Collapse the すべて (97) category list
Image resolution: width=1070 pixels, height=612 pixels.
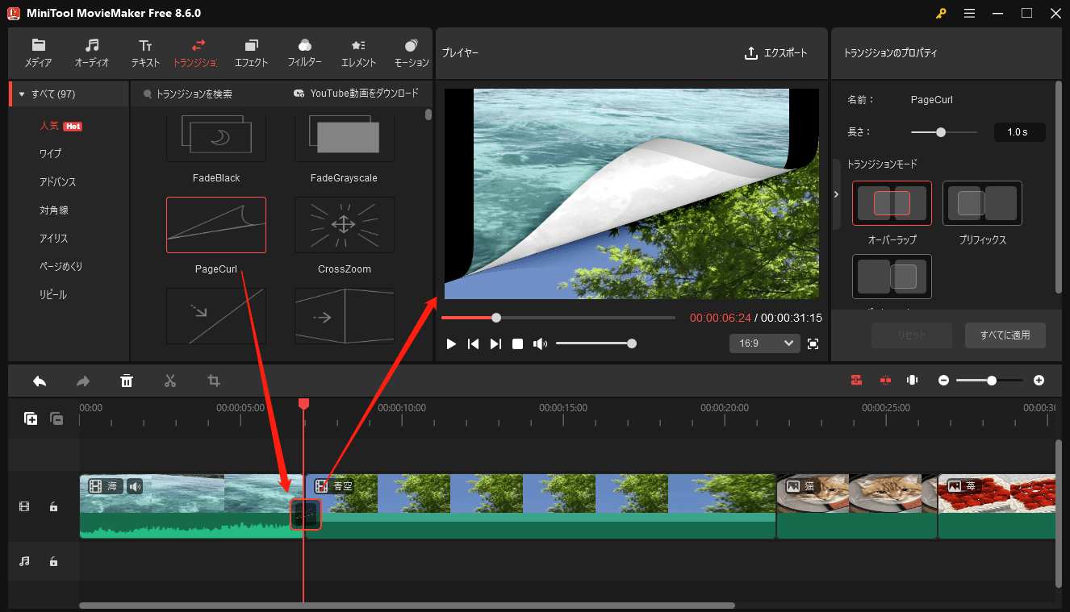[x=20, y=94]
